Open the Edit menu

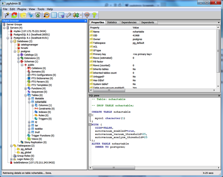(x=13, y=9)
